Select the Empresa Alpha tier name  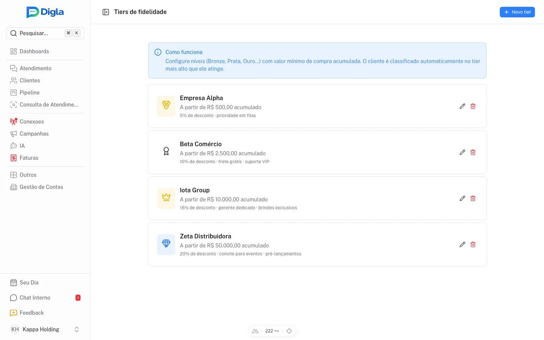[201, 98]
